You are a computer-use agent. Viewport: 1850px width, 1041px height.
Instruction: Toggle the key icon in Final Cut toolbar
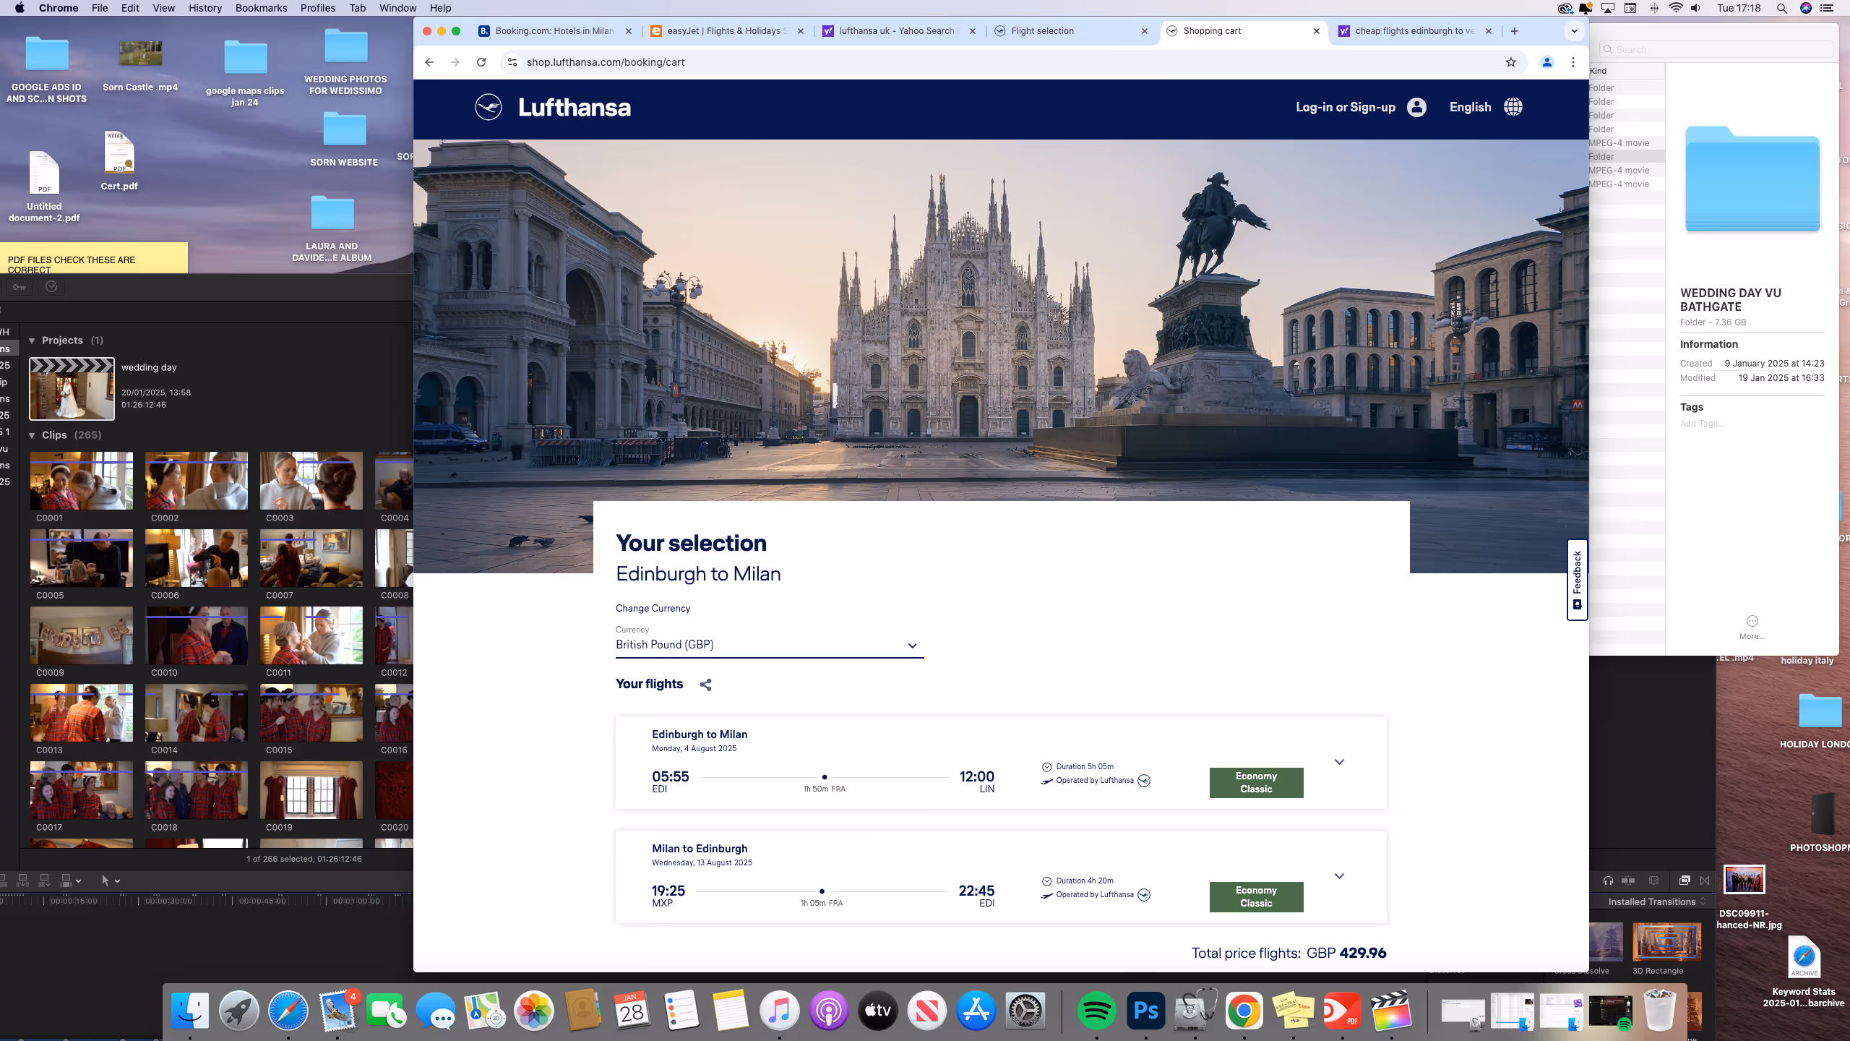pyautogui.click(x=20, y=287)
